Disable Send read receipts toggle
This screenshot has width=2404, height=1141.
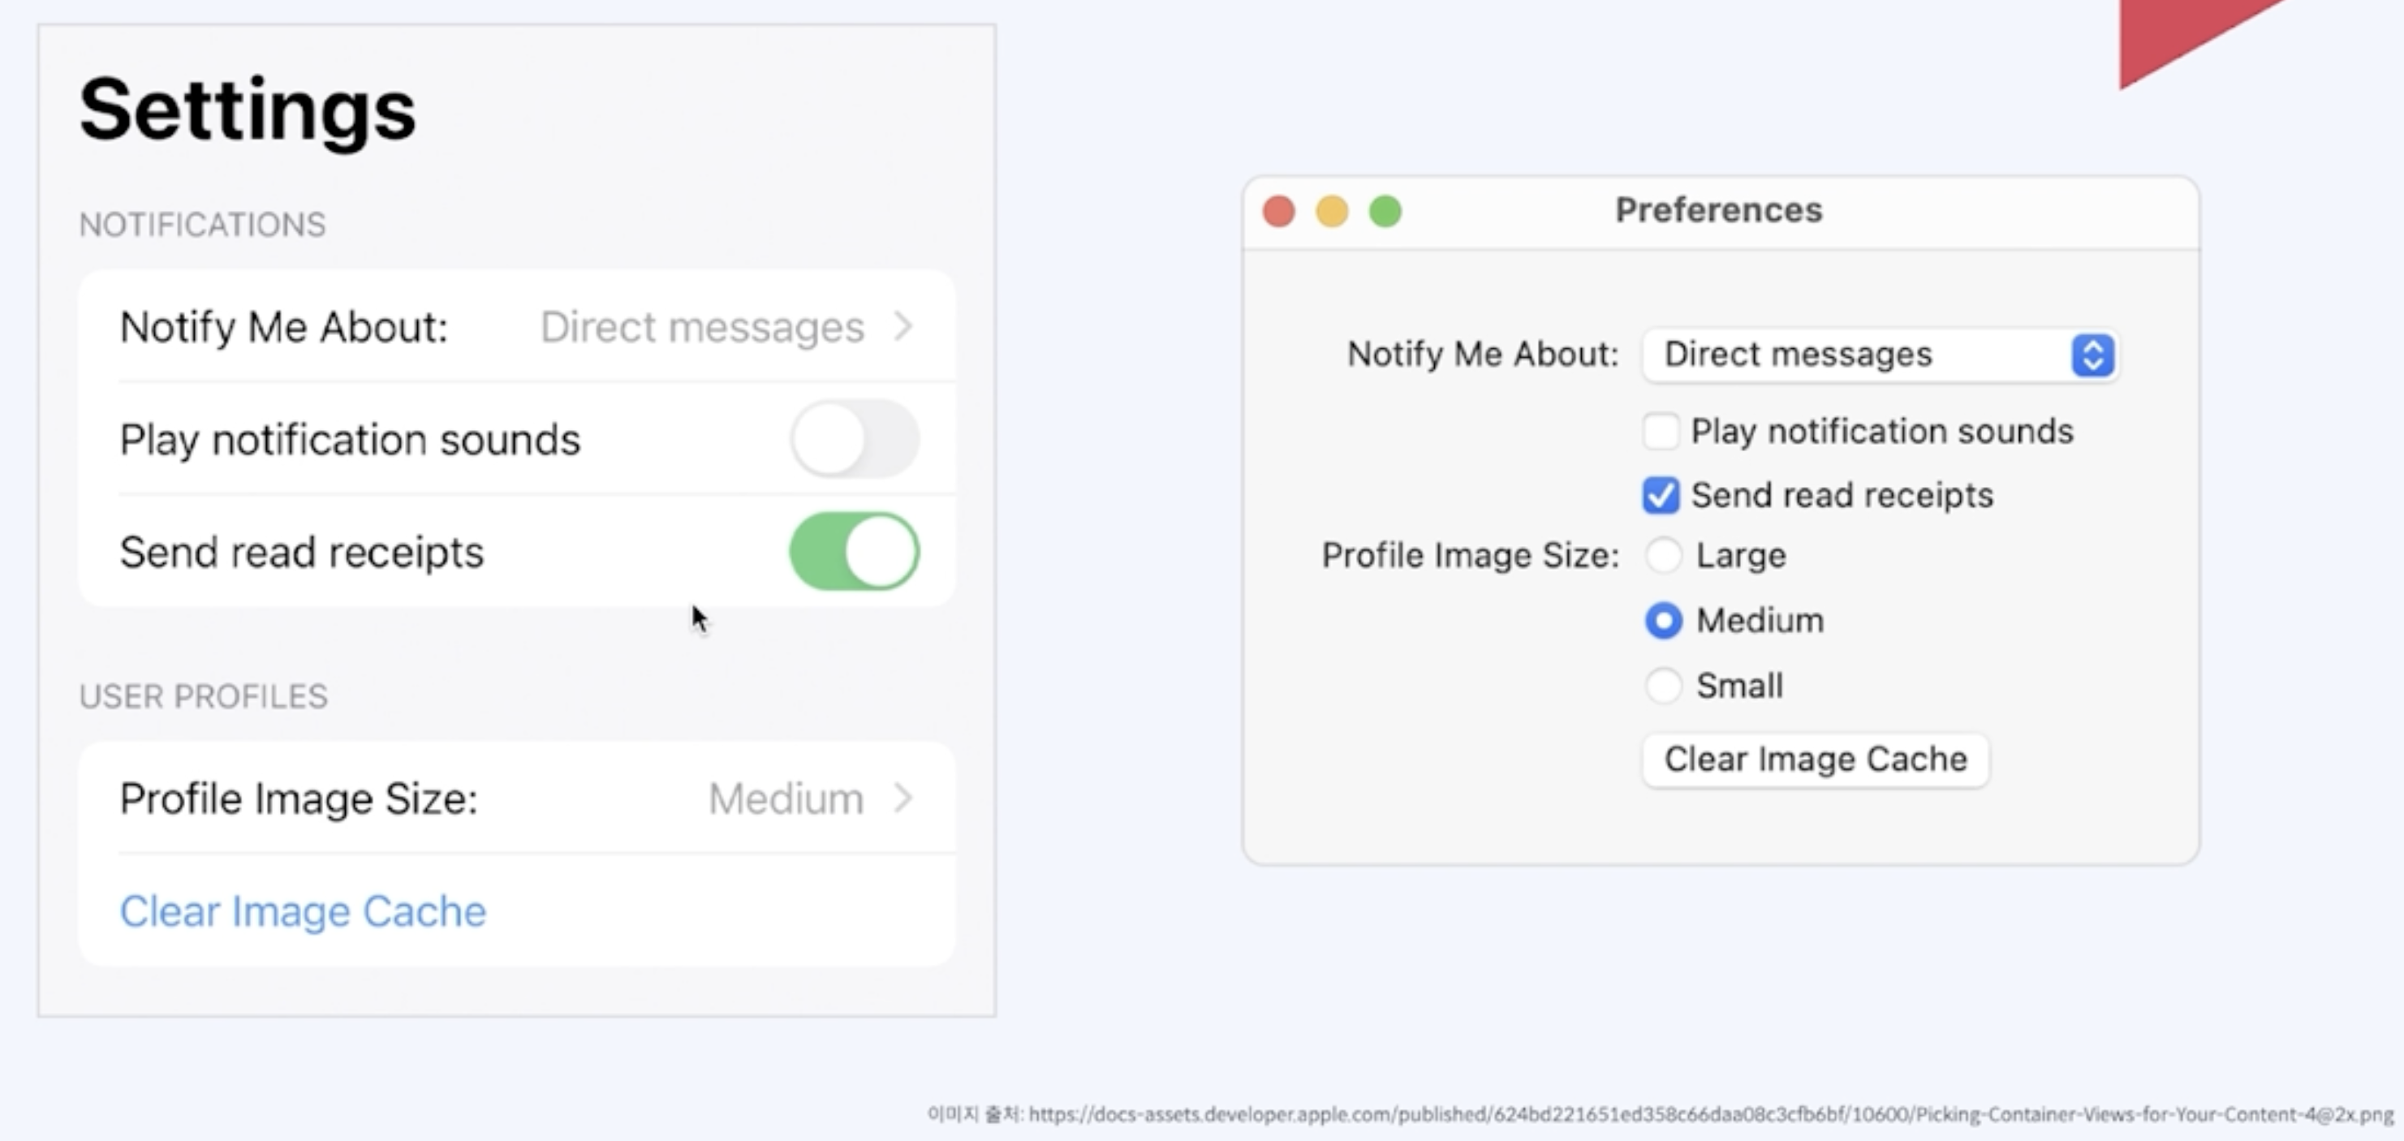pos(854,550)
